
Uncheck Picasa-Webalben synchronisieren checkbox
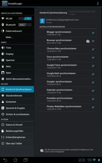[93, 107]
